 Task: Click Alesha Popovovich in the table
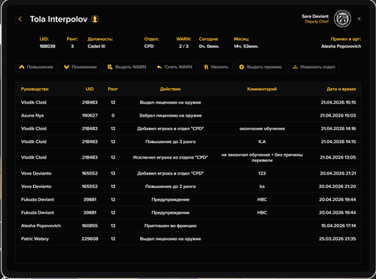pyautogui.click(x=41, y=226)
